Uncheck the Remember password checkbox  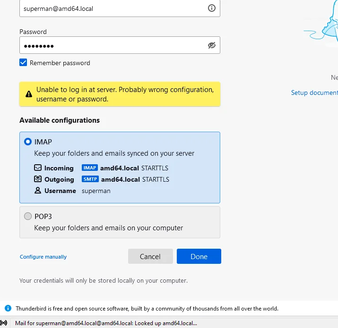23,63
